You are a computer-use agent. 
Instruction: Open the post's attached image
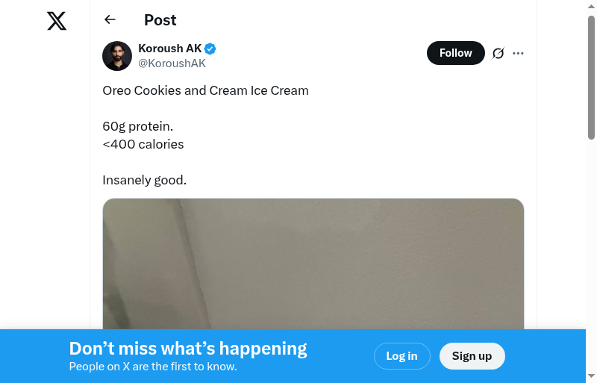coord(313,261)
